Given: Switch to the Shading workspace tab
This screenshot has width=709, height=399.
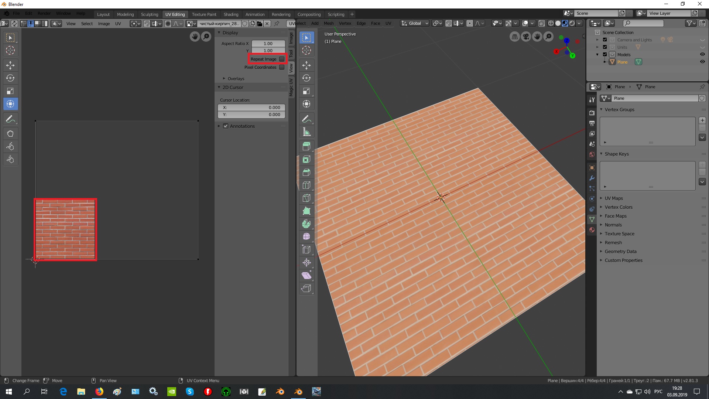Looking at the screenshot, I should coord(231,14).
